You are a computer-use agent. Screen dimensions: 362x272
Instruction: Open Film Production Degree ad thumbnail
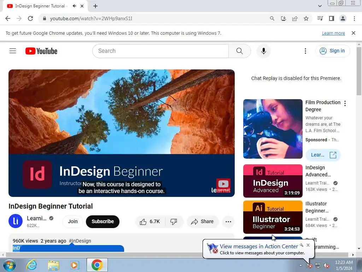(x=273, y=129)
